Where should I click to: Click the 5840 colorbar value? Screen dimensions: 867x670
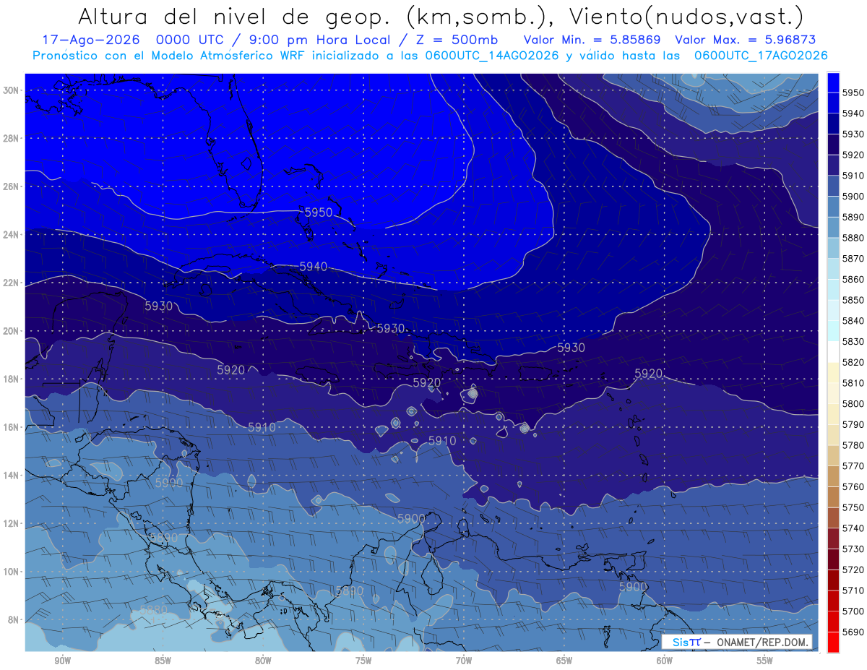click(853, 321)
